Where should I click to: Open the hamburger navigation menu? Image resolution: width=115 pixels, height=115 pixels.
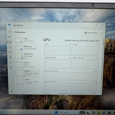tap(9, 32)
